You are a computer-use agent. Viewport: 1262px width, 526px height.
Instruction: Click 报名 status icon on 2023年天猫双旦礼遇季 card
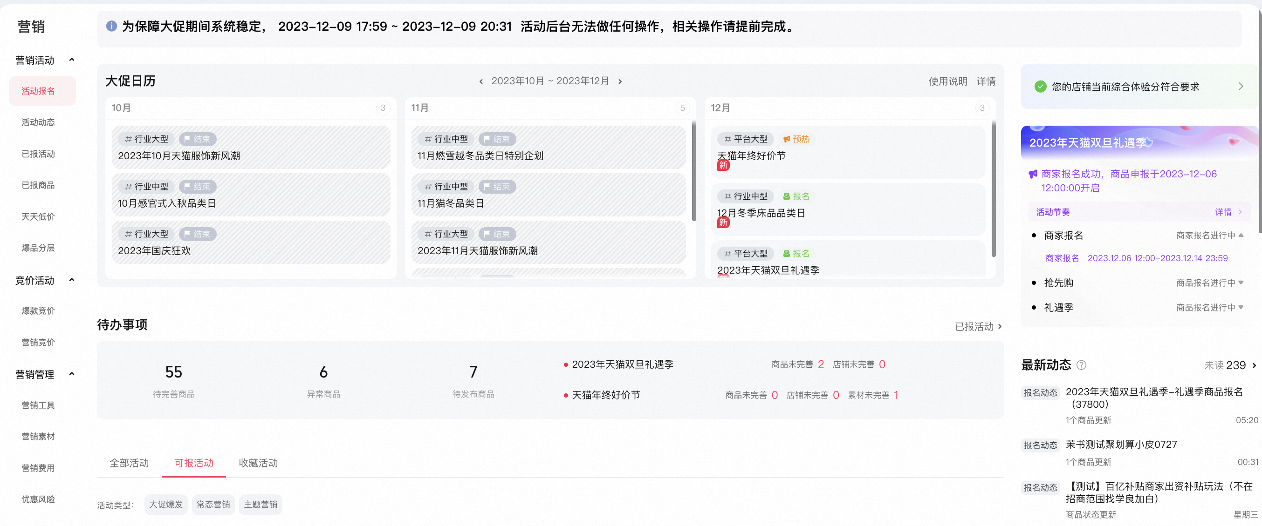(786, 254)
